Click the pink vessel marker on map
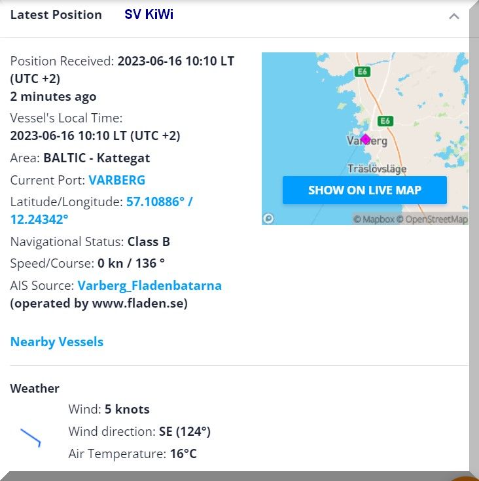The image size is (479, 481). 365,139
